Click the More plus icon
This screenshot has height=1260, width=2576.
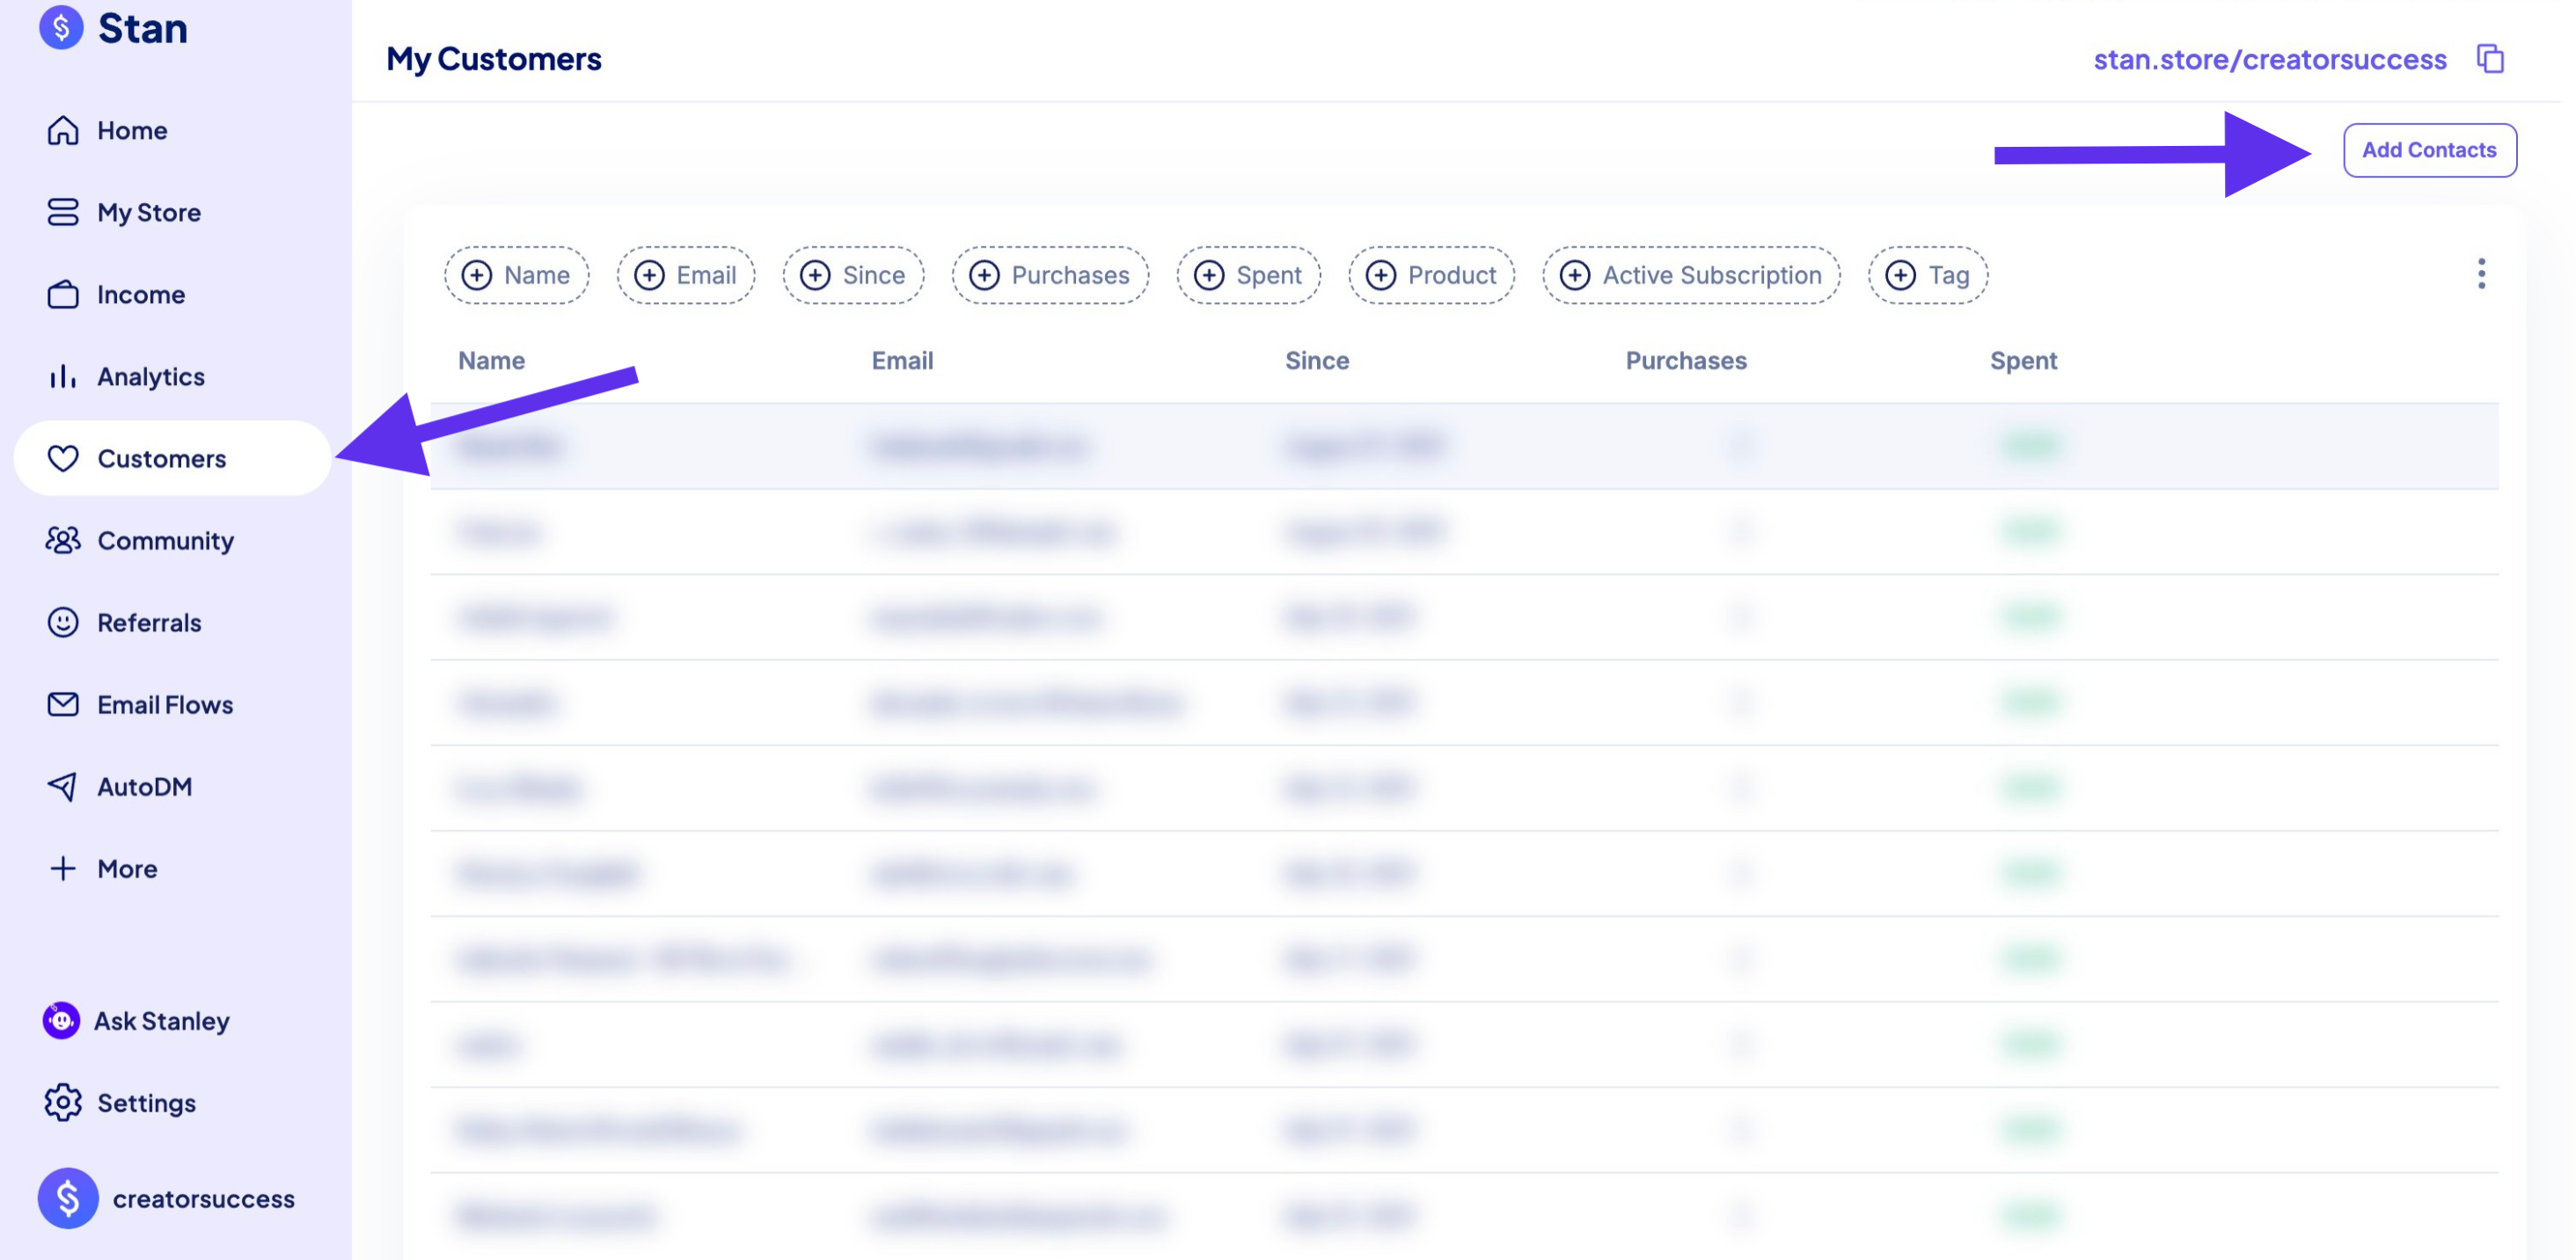pos(63,867)
